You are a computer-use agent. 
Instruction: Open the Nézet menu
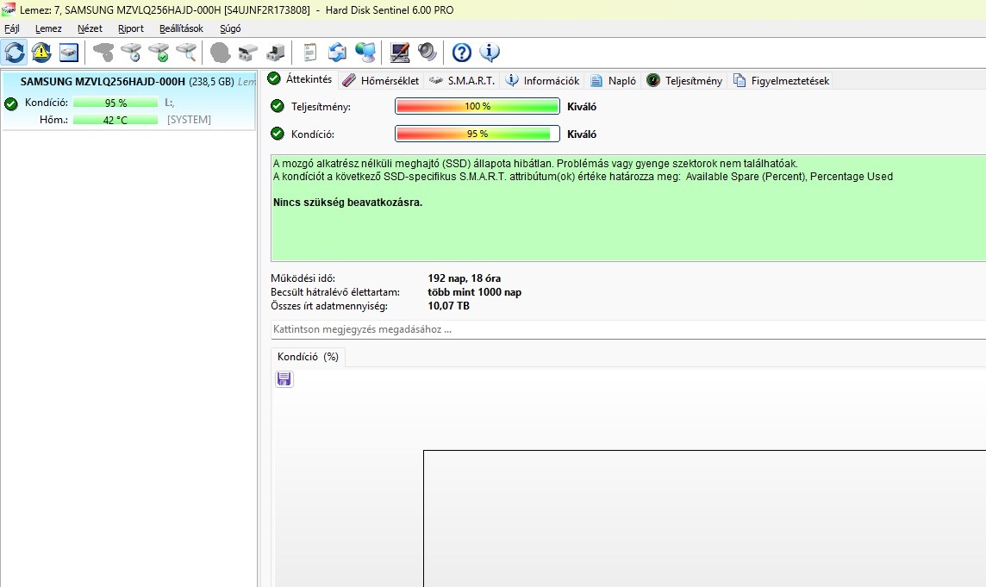(90, 28)
